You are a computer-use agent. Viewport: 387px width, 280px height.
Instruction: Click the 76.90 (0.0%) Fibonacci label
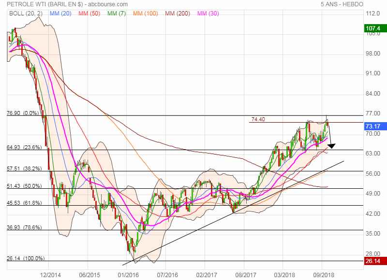tap(23, 113)
